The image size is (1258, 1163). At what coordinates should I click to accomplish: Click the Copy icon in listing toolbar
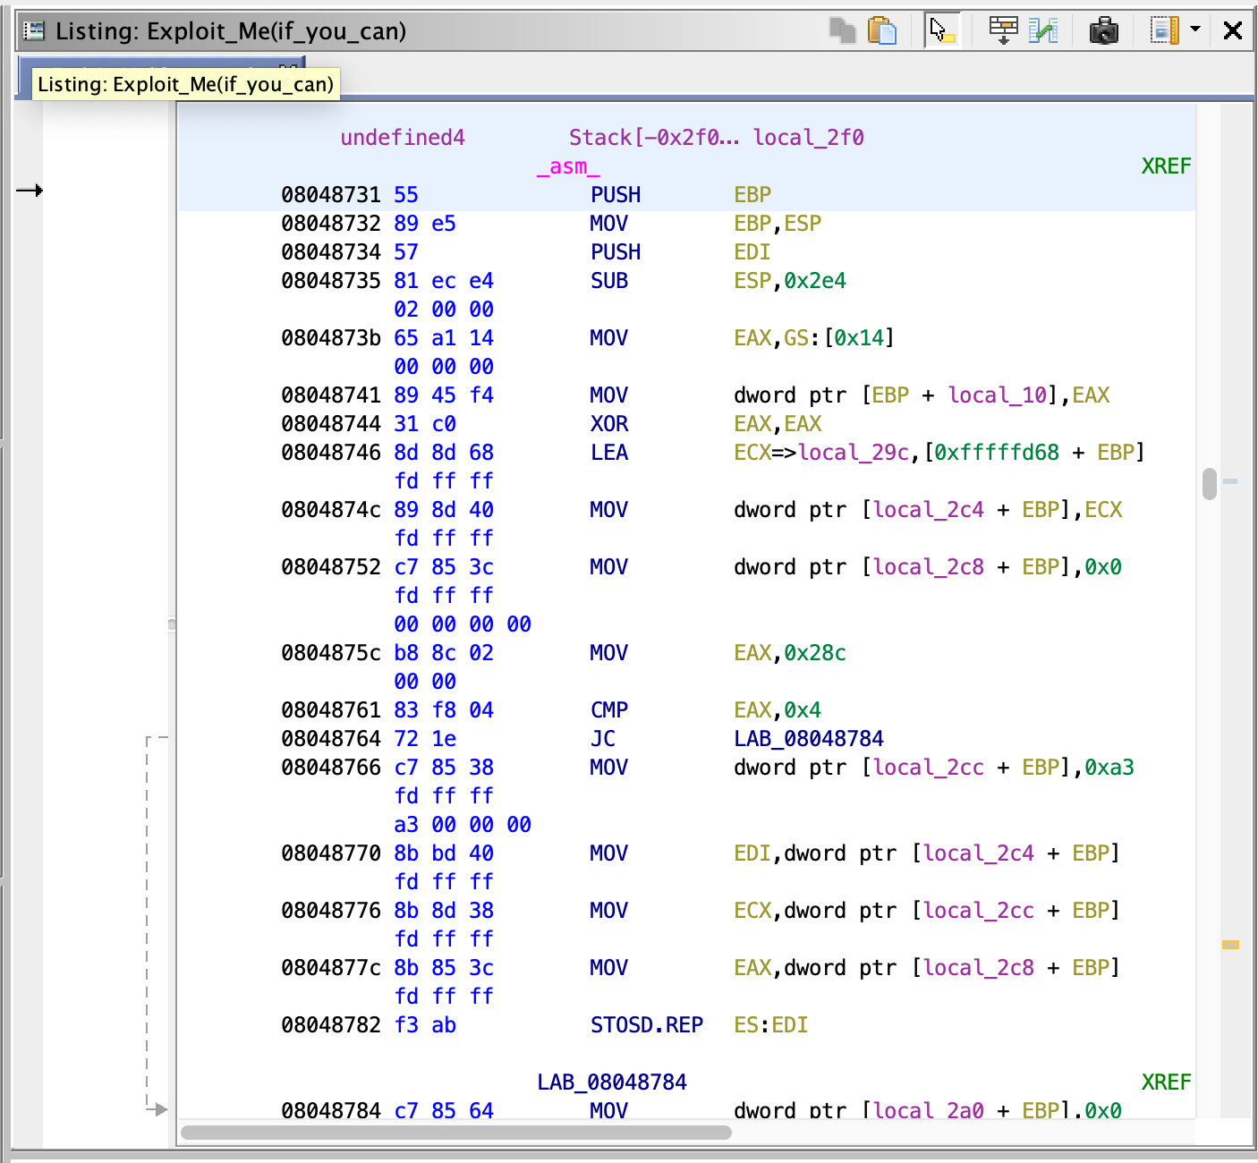(842, 30)
